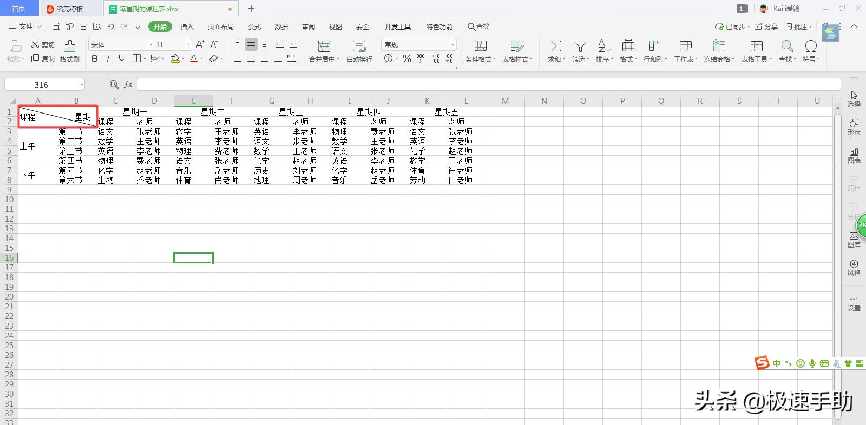Viewport: 866px width, 425px height.
Task: Open the Gallery (图库) sidebar panel
Action: 854,240
